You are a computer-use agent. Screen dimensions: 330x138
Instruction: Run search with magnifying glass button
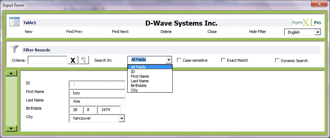(84, 60)
